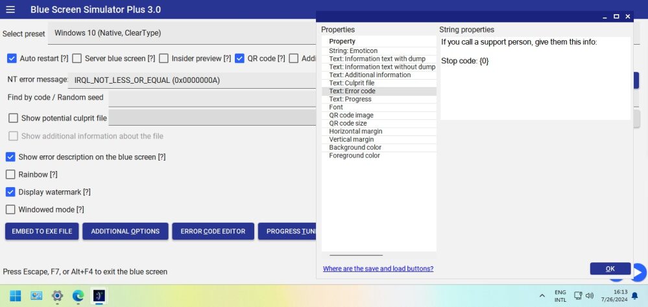The height and width of the screenshot is (307, 648).
Task: Enable the Server blue screen checkbox
Action: 77,58
